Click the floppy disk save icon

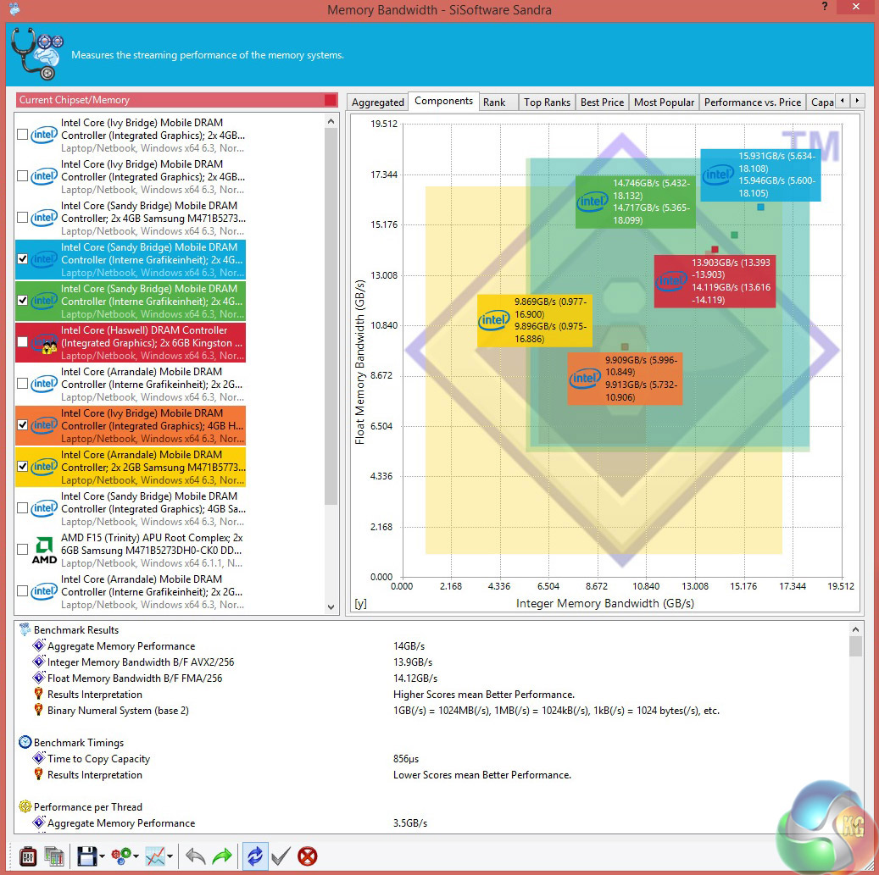pos(87,856)
